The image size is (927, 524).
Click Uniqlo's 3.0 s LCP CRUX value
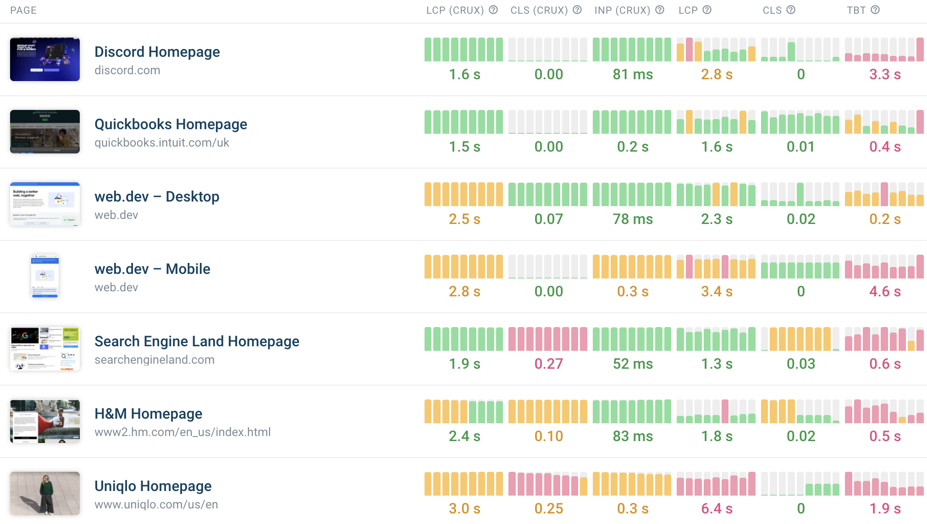pyautogui.click(x=464, y=508)
